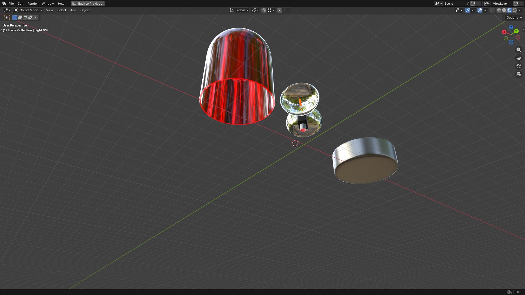This screenshot has width=525, height=295.
Task: Open the Help menu
Action: pyautogui.click(x=61, y=4)
